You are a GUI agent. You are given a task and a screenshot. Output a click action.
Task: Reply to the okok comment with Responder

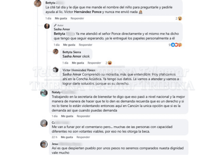[x=94, y=63]
